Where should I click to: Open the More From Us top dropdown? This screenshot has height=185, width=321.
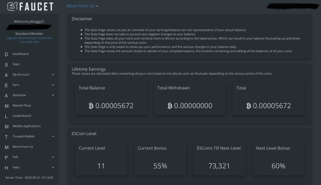(x=82, y=6)
